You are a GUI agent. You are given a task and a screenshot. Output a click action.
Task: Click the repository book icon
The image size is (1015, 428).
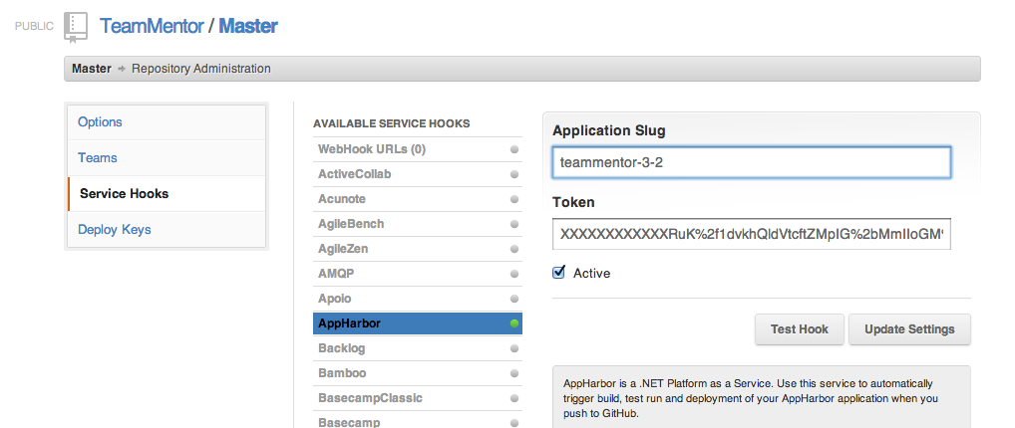click(76, 27)
